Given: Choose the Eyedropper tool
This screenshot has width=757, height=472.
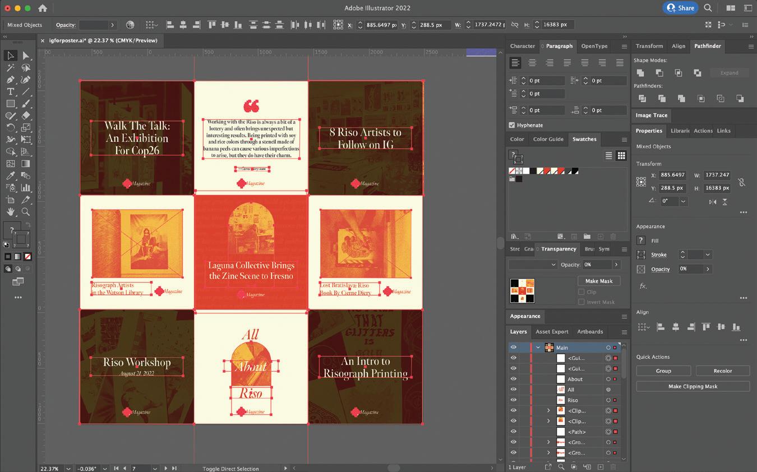Looking at the screenshot, I should click(10, 176).
